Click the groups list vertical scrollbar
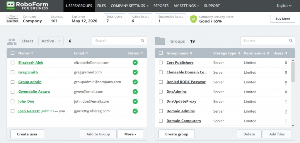The height and width of the screenshot is (143, 300). 293,73
